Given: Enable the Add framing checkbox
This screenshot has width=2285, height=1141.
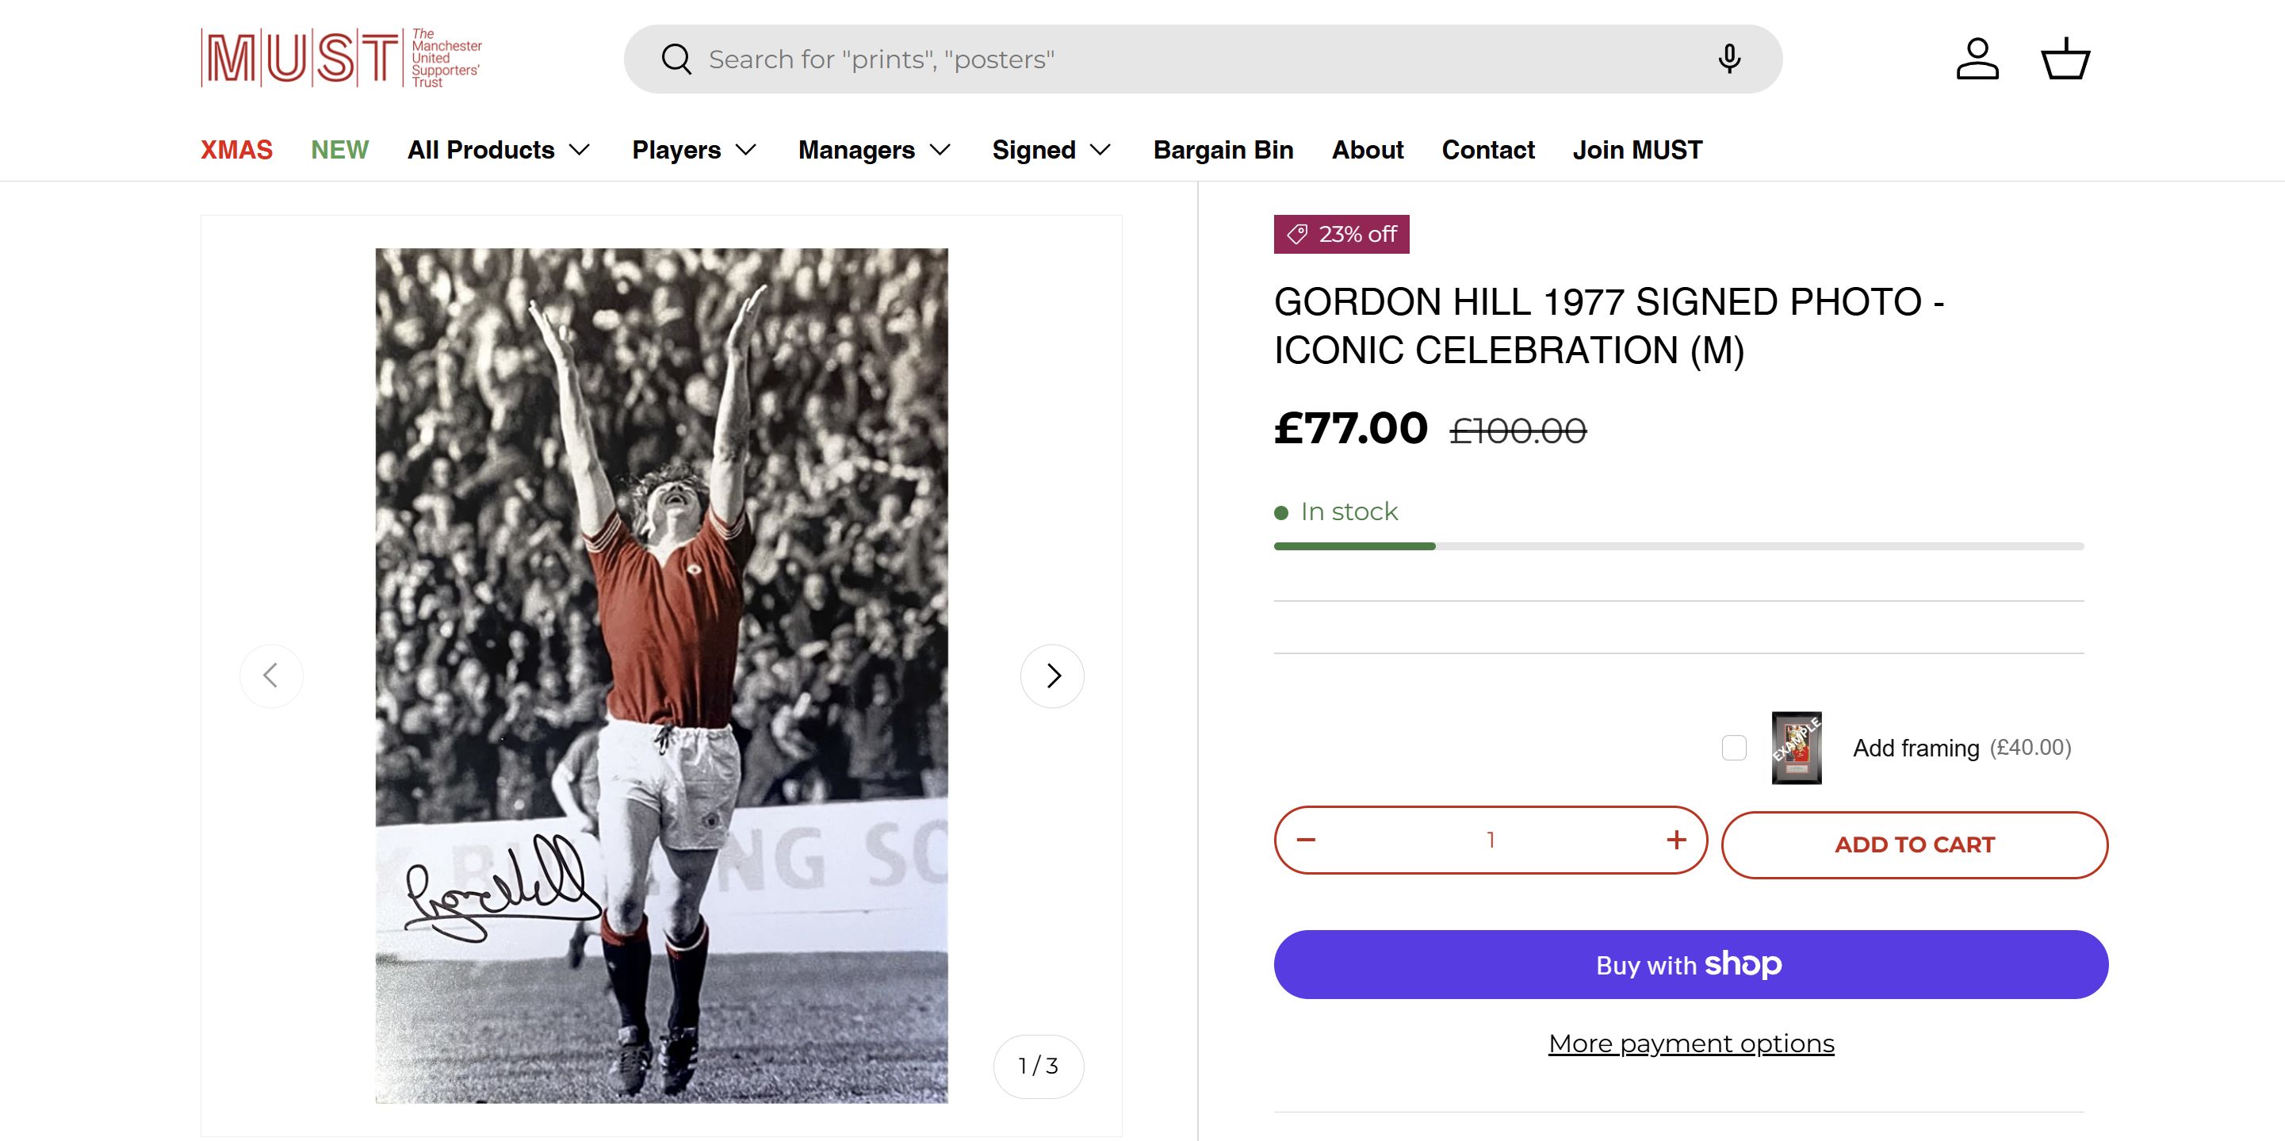Looking at the screenshot, I should pos(1733,748).
